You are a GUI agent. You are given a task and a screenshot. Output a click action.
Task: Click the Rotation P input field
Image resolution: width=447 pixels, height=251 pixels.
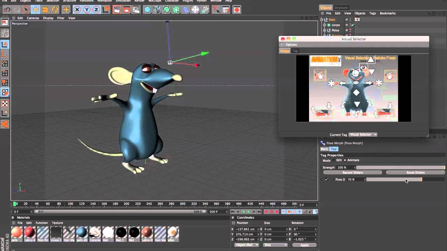point(304,234)
